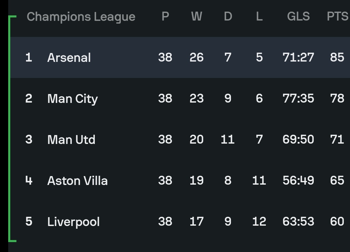Viewport: 350px width, 252px height.
Task: Open the Man City team entry
Action: click(x=73, y=99)
